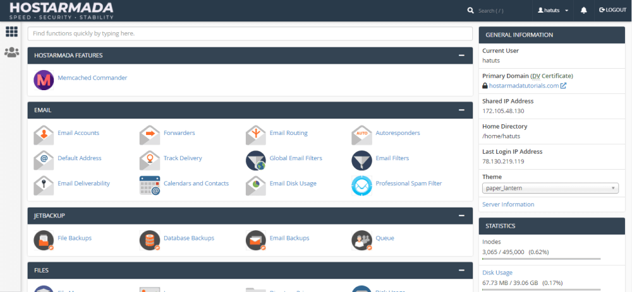This screenshot has width=632, height=292.
Task: Click the Autoresponders icon
Action: 362,135
